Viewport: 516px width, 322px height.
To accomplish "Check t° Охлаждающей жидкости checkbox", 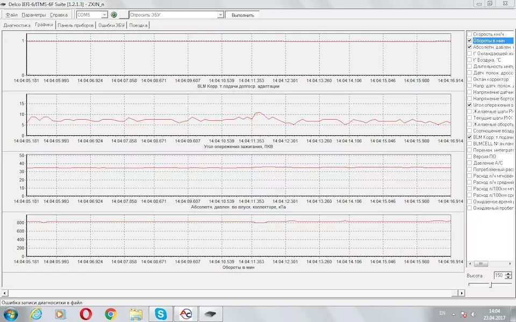I will (x=470, y=54).
